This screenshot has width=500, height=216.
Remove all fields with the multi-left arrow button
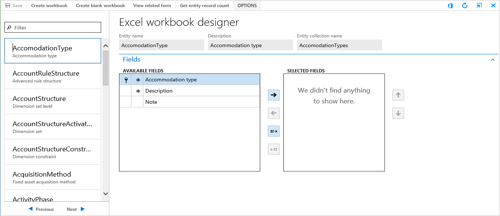pos(273,149)
